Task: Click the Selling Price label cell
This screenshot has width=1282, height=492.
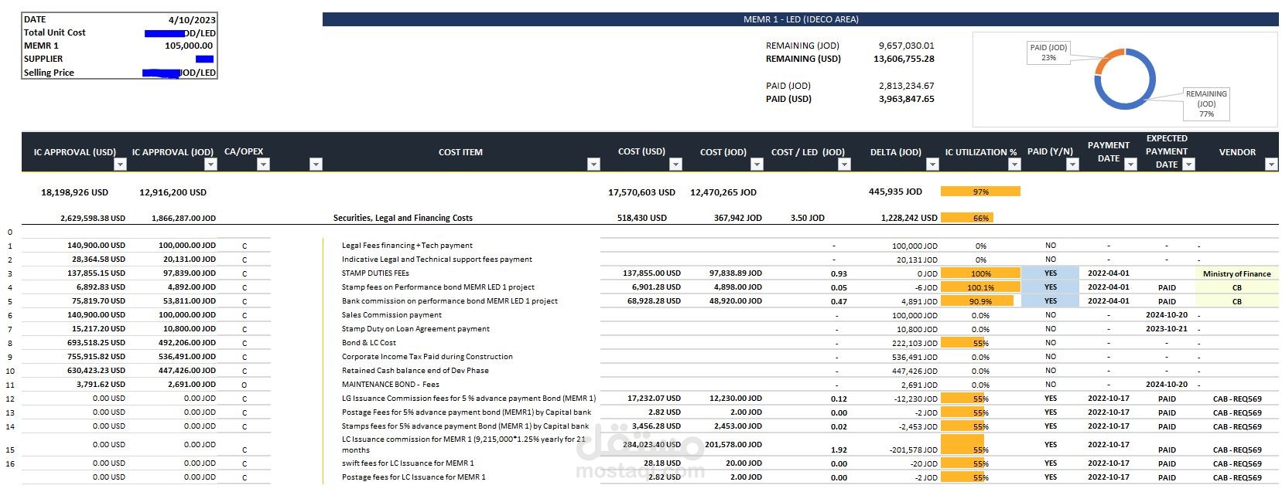Action: [x=49, y=73]
